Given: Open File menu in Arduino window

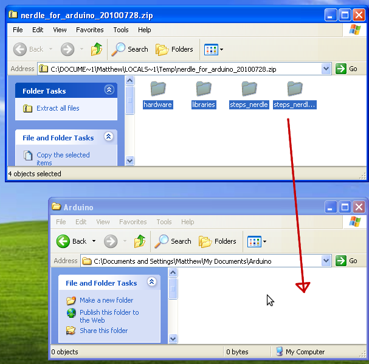Looking at the screenshot, I should pos(61,222).
